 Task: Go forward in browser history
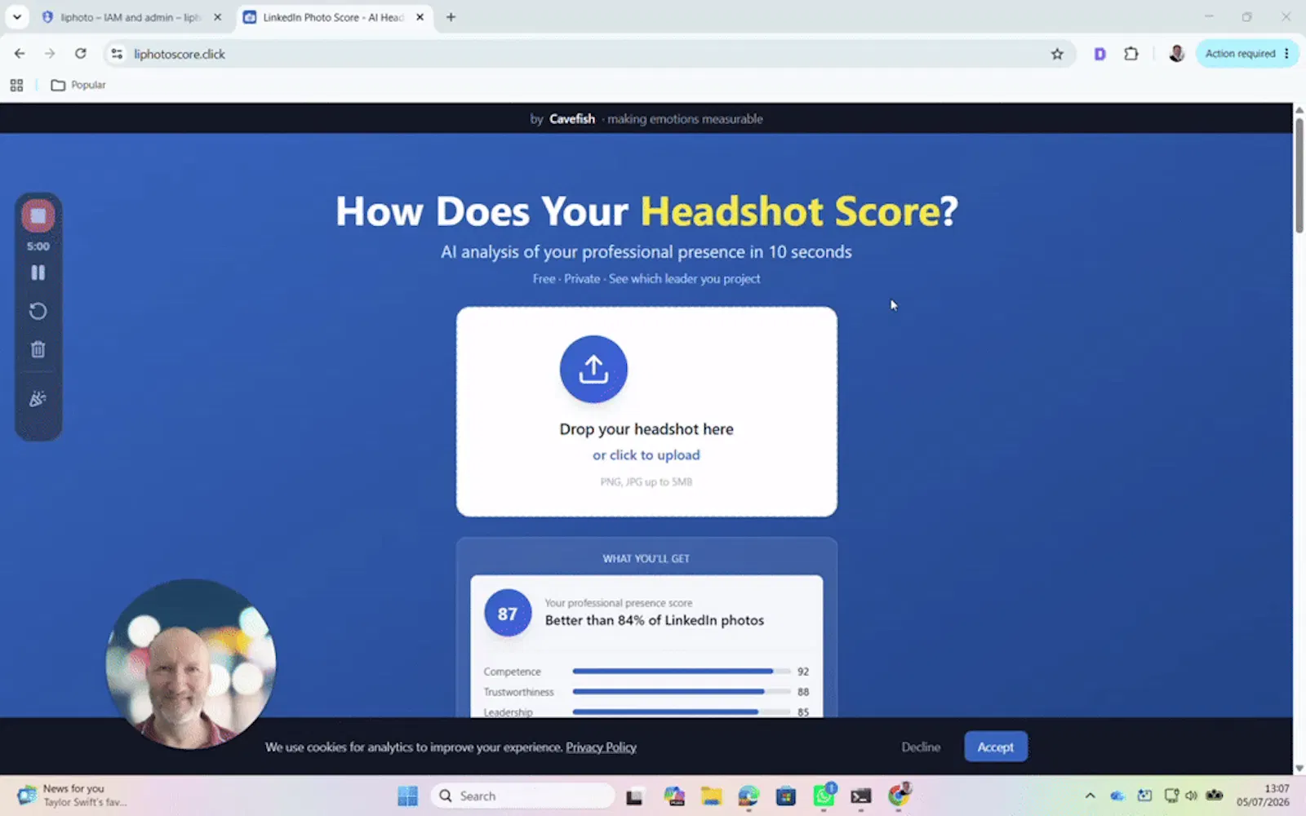tap(50, 54)
